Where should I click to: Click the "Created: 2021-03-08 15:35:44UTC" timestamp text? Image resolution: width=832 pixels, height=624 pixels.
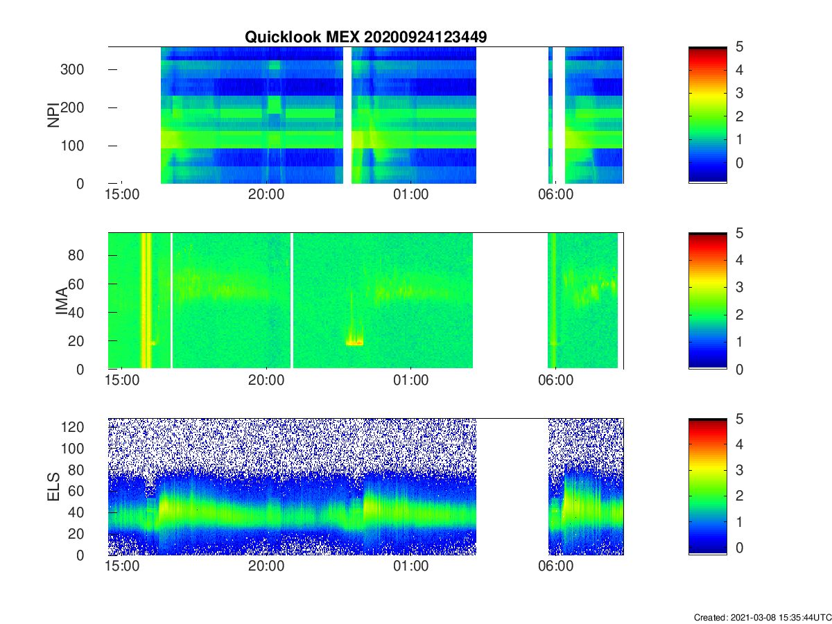pyautogui.click(x=762, y=617)
